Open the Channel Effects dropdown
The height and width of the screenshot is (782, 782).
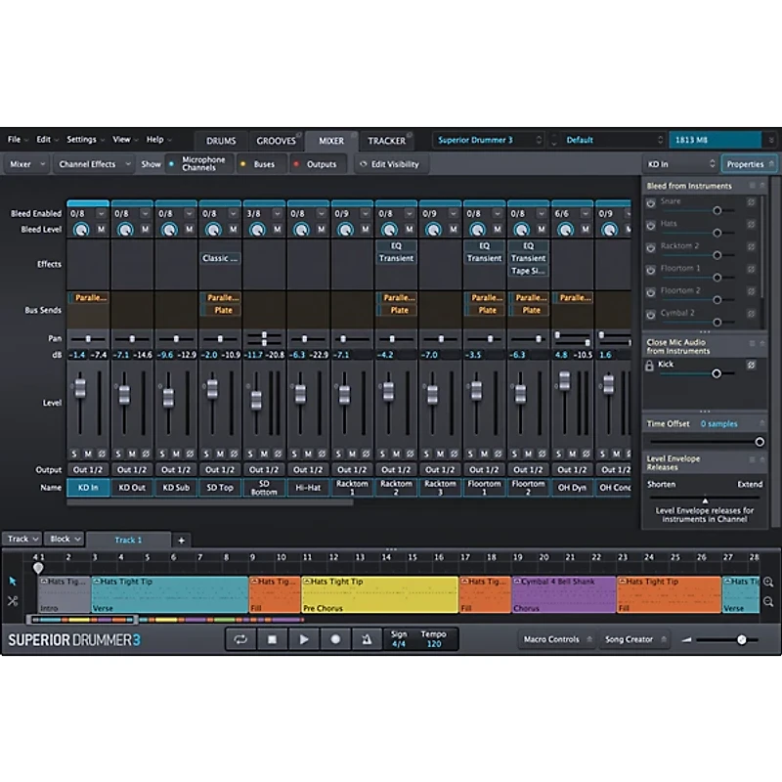[x=93, y=163]
